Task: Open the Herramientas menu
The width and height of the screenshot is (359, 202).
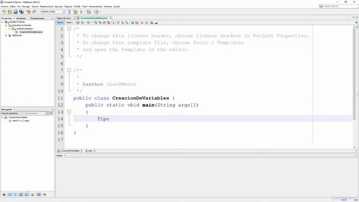Action: coord(95,6)
